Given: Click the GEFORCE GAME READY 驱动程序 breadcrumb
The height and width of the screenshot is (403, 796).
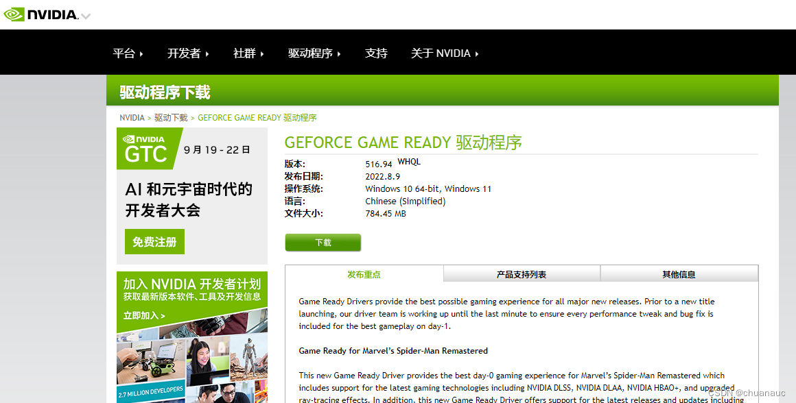Looking at the screenshot, I should click(257, 118).
